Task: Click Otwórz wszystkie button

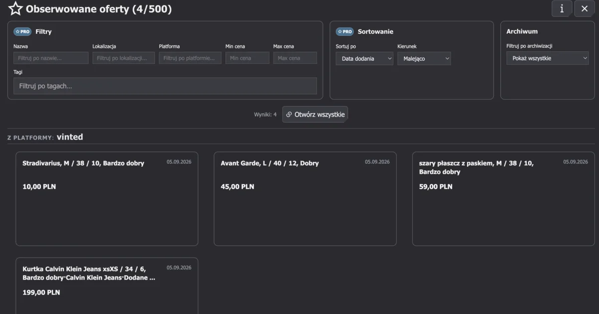Action: 315,115
